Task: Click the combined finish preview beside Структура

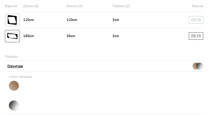Action: pos(198,66)
